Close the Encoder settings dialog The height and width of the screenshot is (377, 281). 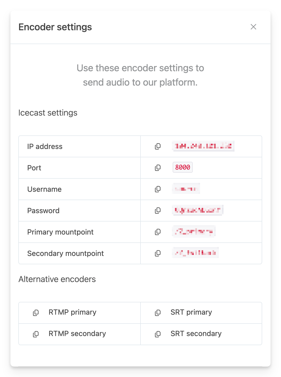pos(253,27)
